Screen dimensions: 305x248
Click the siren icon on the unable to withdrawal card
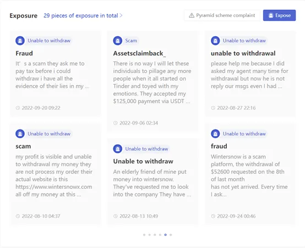click(215, 41)
